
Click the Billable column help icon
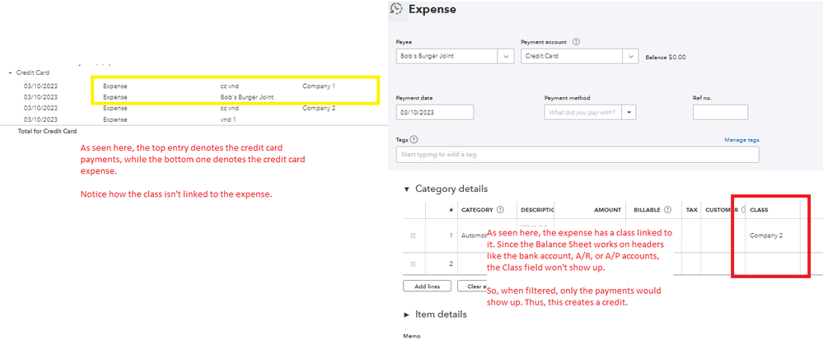coord(667,210)
